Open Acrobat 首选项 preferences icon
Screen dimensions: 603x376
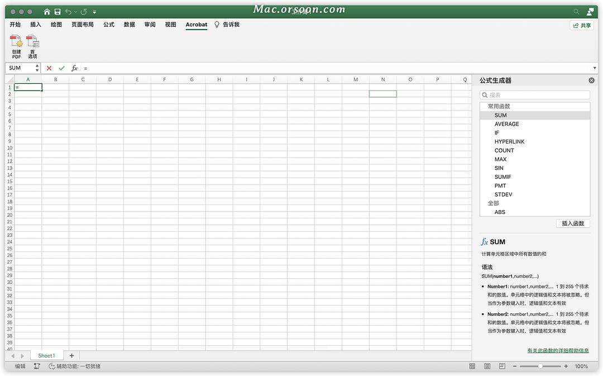coord(33,46)
